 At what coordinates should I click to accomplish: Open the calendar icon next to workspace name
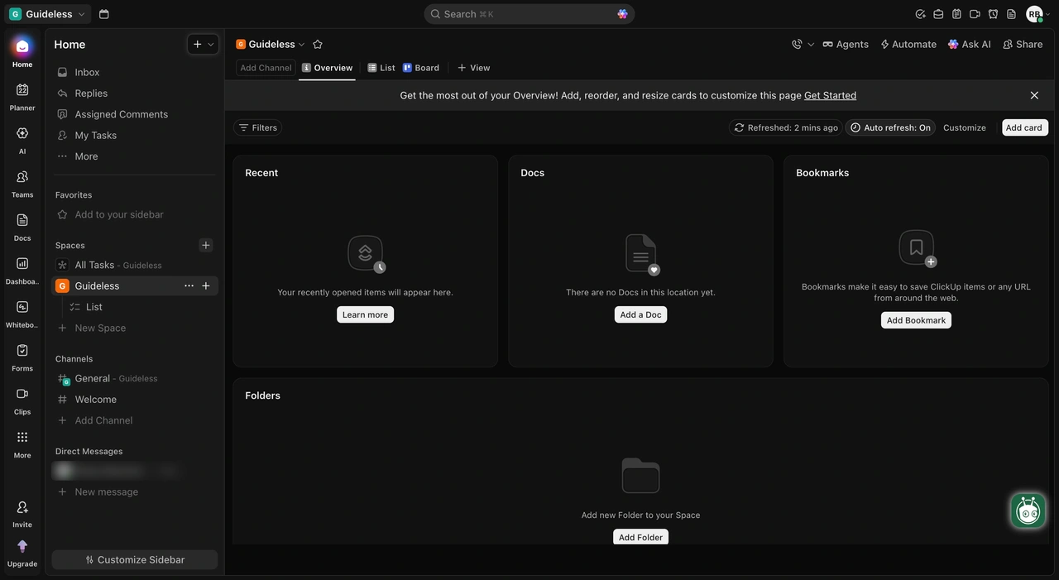tap(103, 14)
